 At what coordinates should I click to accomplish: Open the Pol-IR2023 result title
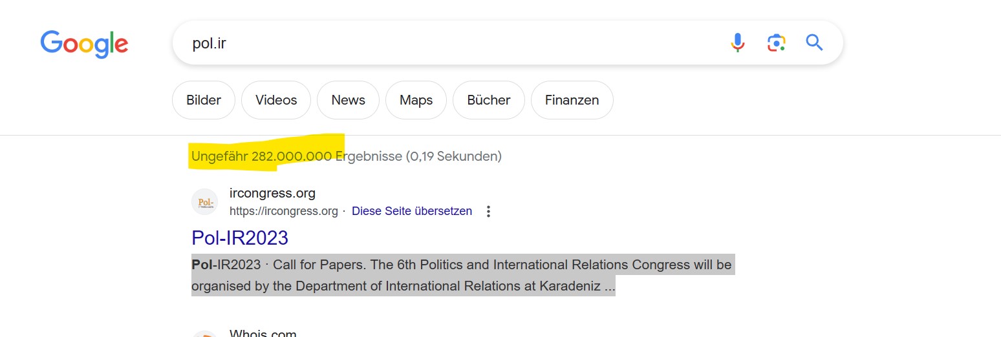pyautogui.click(x=240, y=238)
